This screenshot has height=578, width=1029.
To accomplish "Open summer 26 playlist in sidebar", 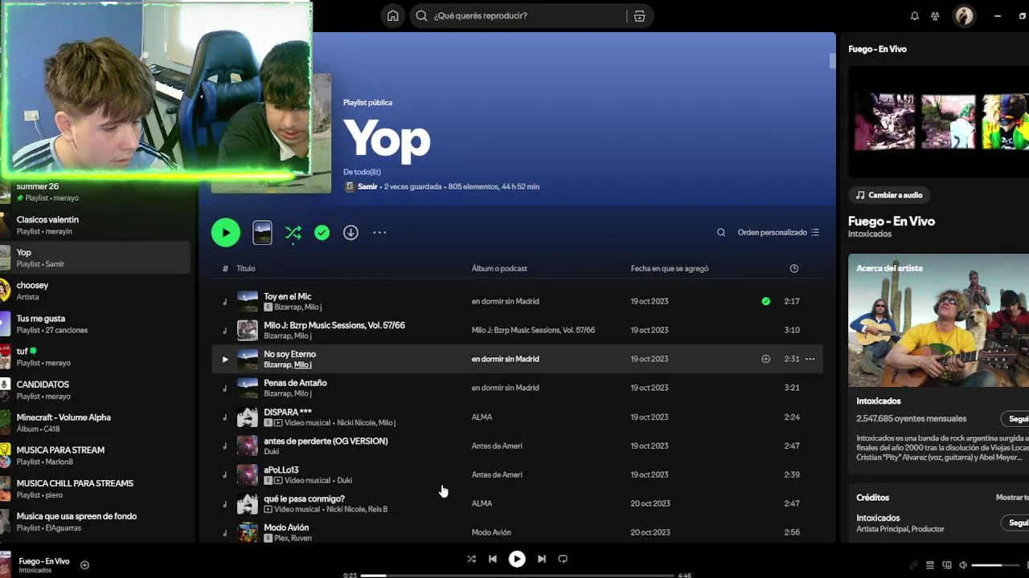I will 95,192.
